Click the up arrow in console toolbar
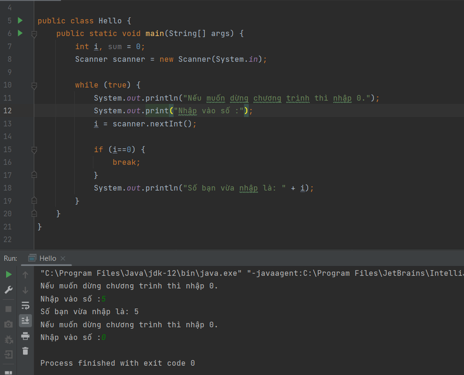The image size is (464, 375). (25, 275)
